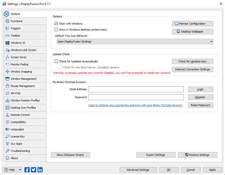
Task: Open the Functions settings tab
Action: pos(25,21)
